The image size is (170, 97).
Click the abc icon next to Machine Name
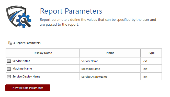click(x=9, y=69)
